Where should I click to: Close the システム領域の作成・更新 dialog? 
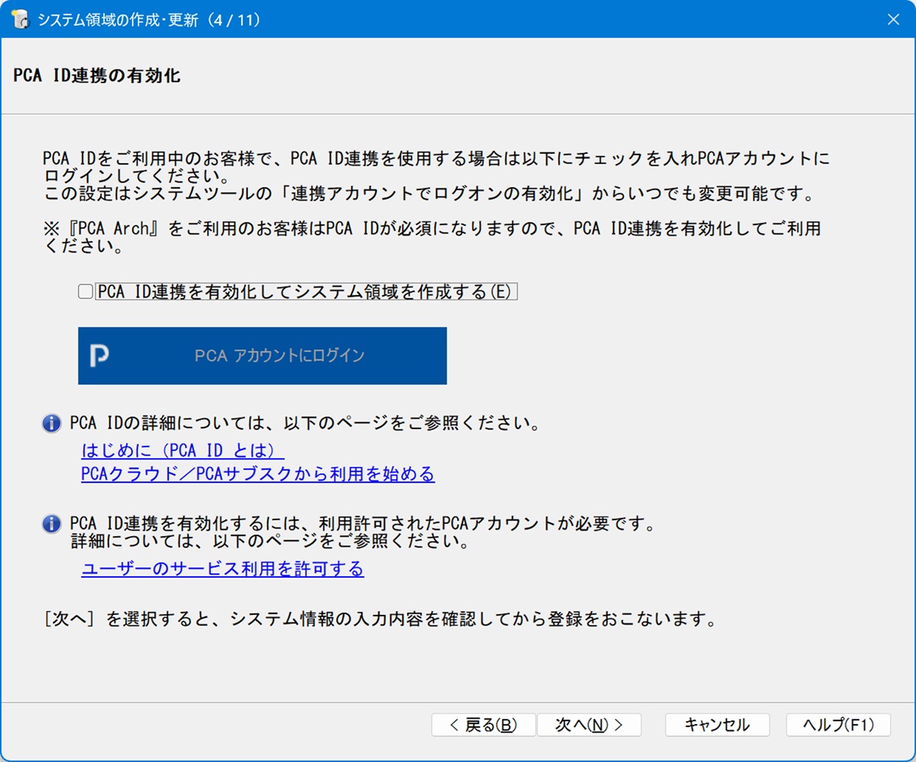click(x=893, y=20)
